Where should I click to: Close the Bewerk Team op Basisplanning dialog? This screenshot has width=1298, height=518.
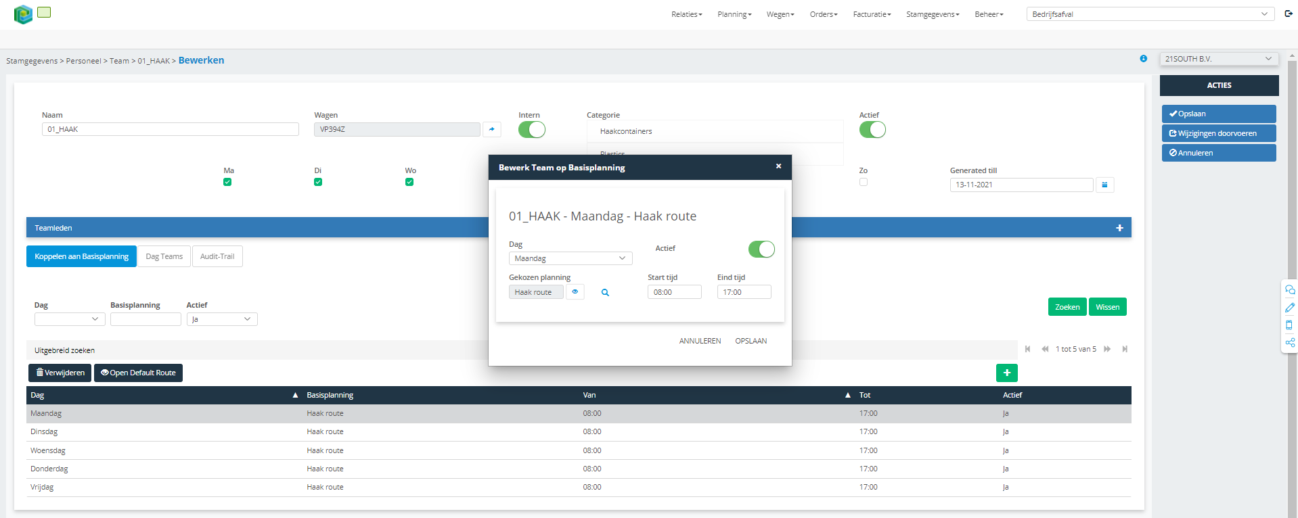tap(778, 166)
